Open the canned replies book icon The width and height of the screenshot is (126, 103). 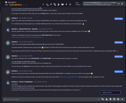pyautogui.click(x=110, y=99)
